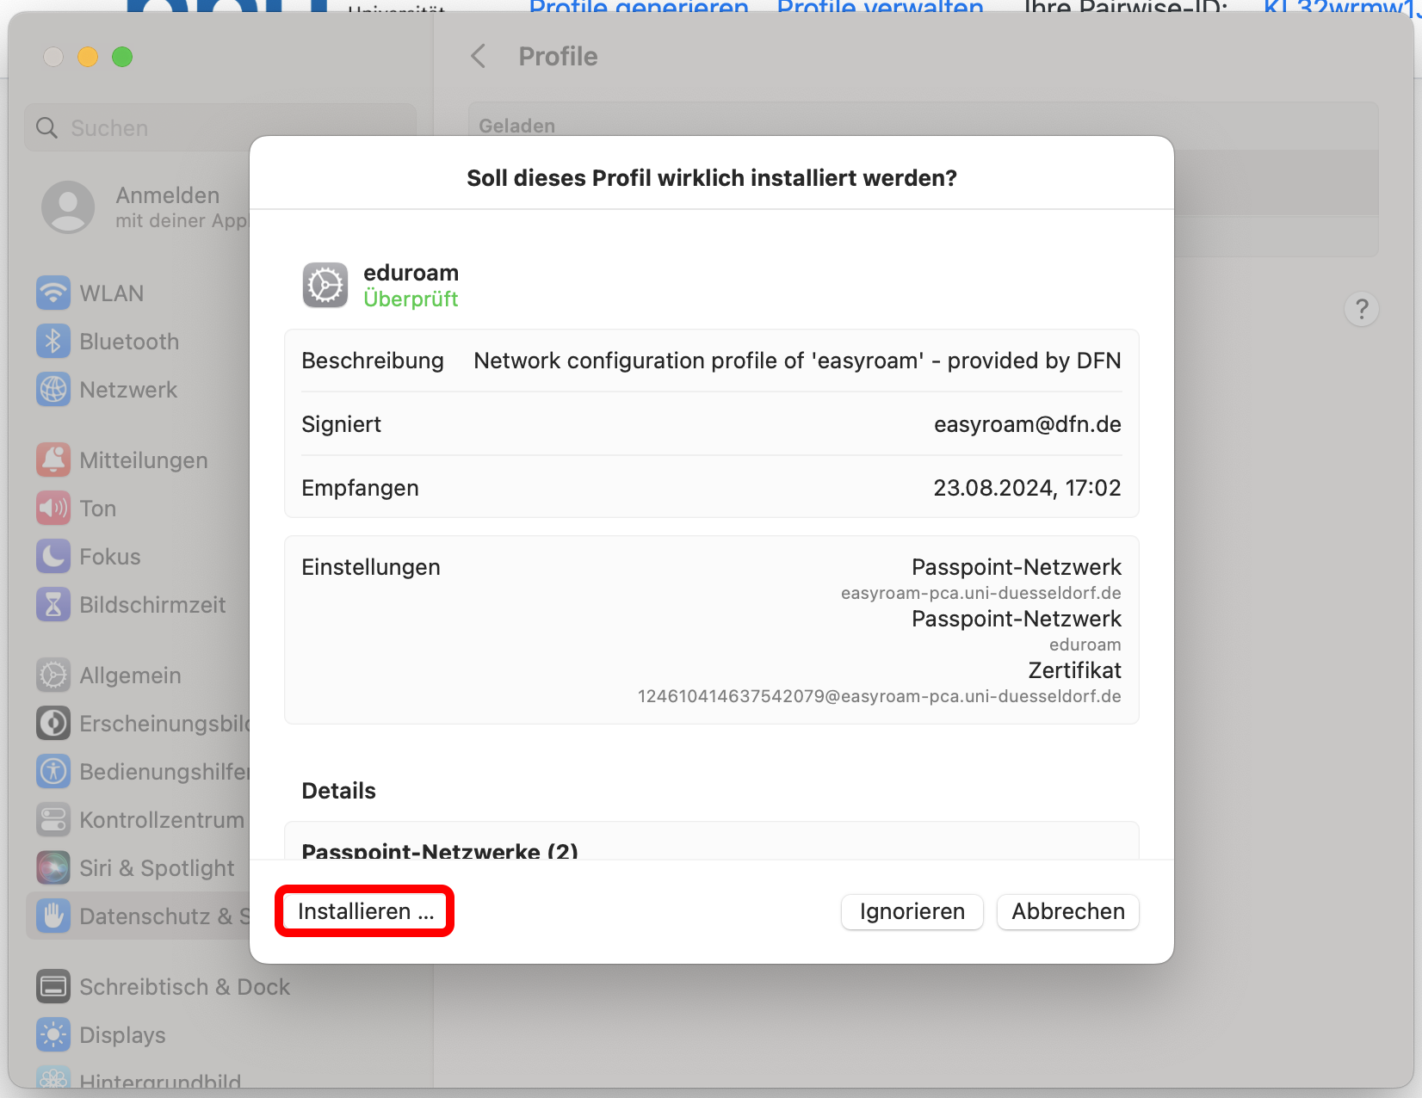Click the Profile verwalten link in browser
This screenshot has width=1422, height=1098.
point(880,8)
